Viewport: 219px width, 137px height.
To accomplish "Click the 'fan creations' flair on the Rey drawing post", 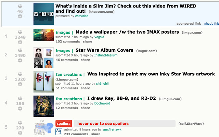I will 69,99.
